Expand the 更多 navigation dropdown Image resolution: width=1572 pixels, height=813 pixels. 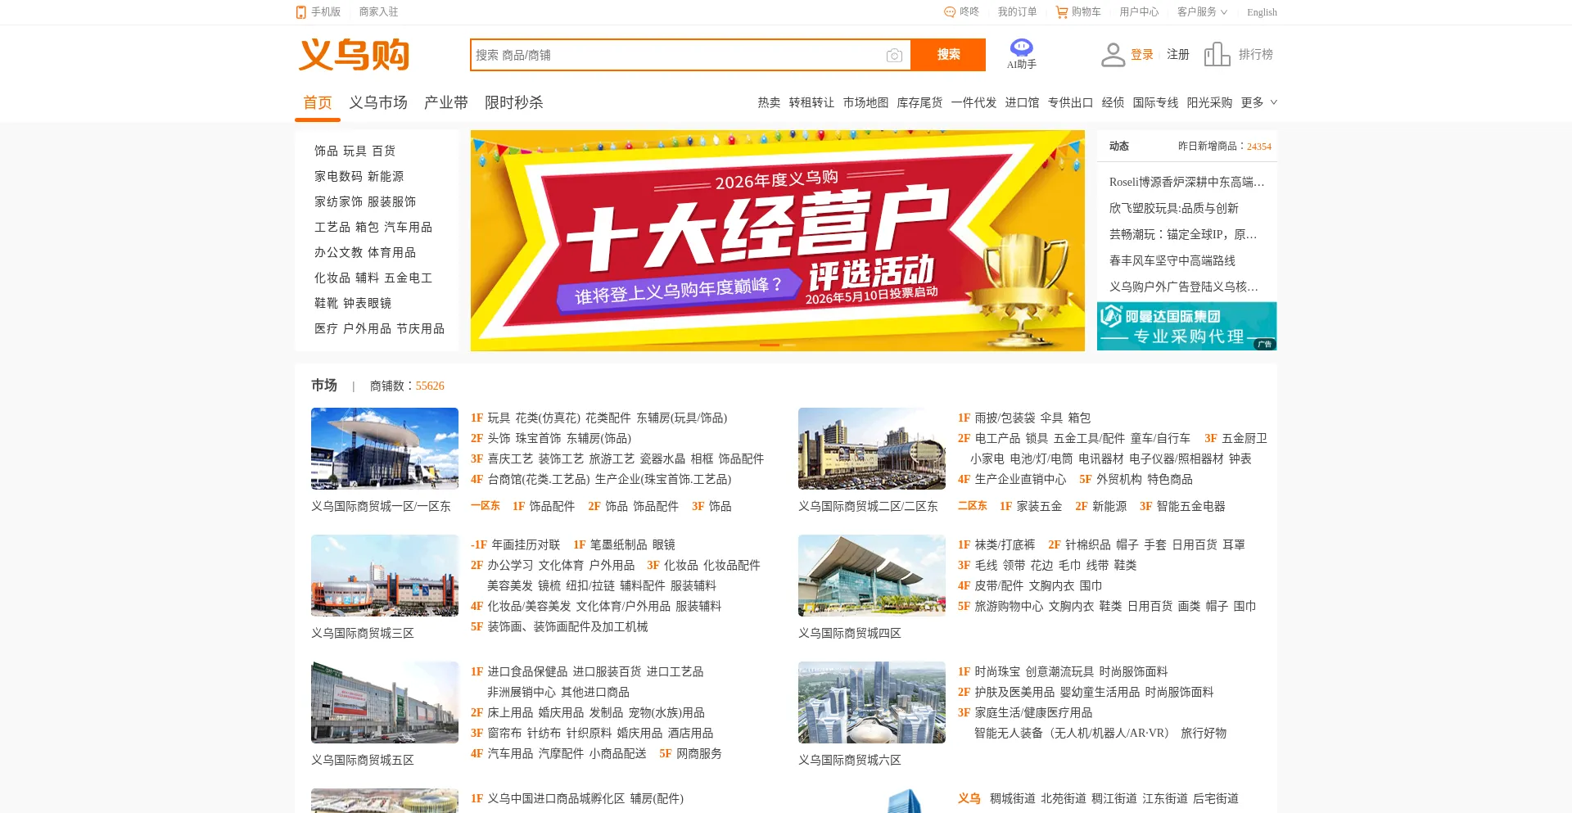tap(1259, 102)
